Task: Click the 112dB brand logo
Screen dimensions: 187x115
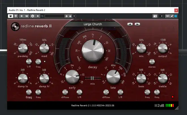Action: pyautogui.click(x=159, y=105)
